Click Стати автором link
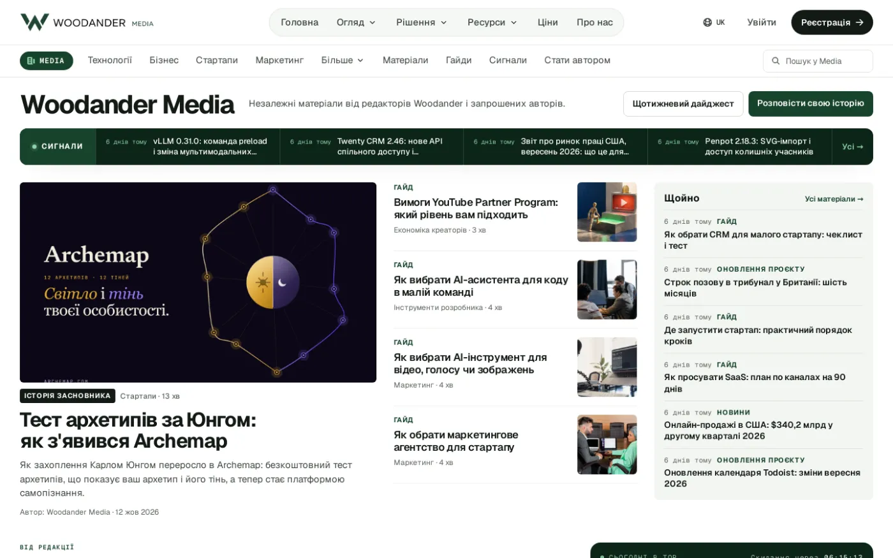This screenshot has height=558, width=893. [x=577, y=60]
